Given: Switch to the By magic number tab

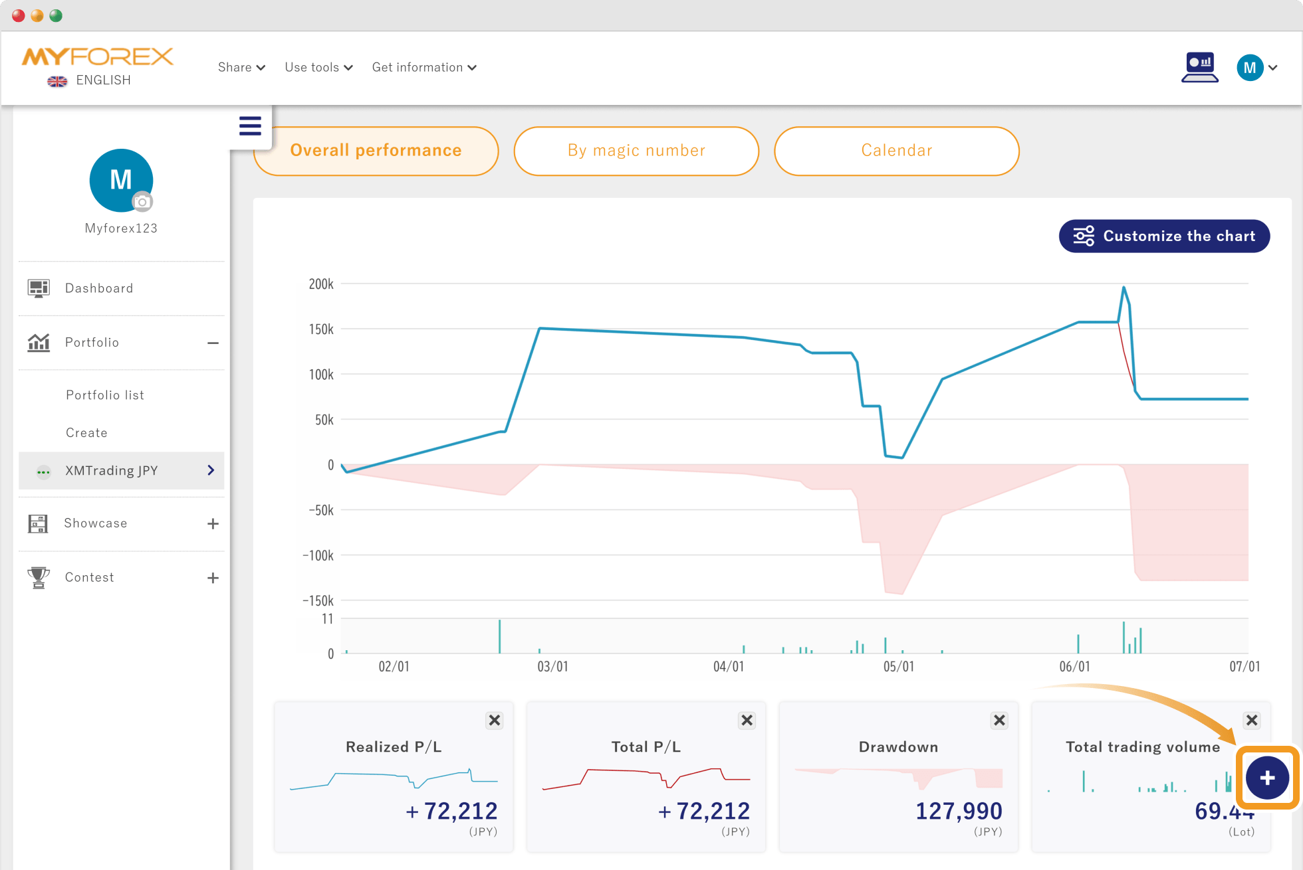Looking at the screenshot, I should [636, 151].
